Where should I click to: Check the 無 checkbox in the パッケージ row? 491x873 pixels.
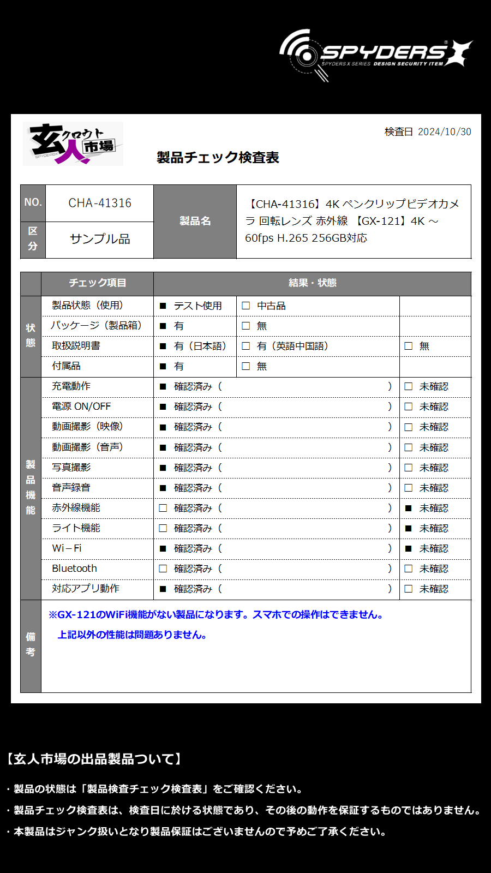click(x=246, y=326)
